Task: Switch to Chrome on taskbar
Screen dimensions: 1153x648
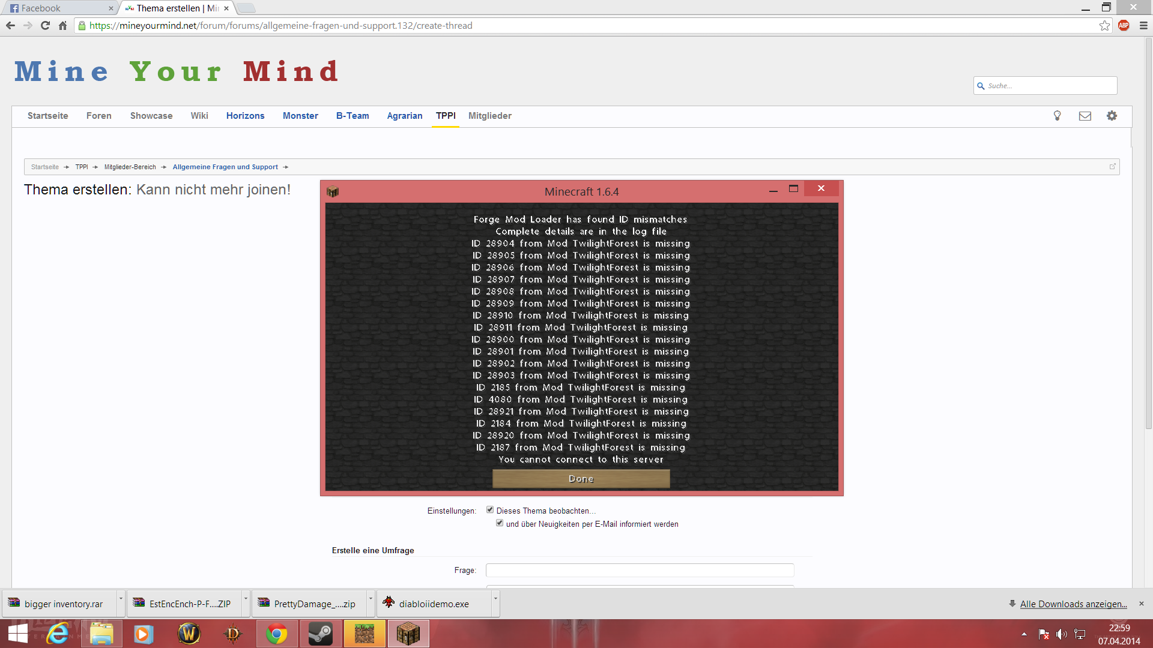Action: (x=277, y=634)
